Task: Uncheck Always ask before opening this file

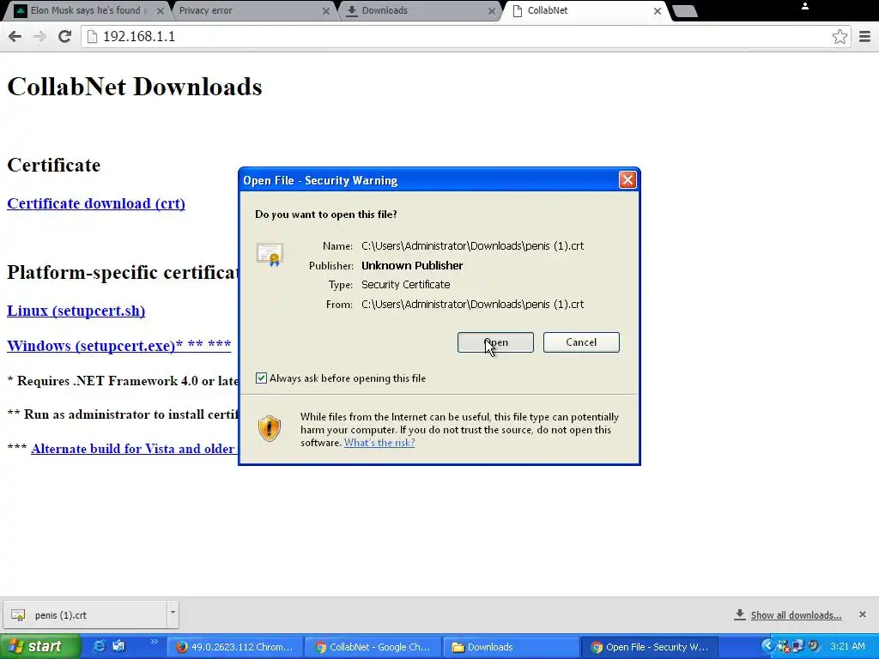Action: click(x=261, y=378)
